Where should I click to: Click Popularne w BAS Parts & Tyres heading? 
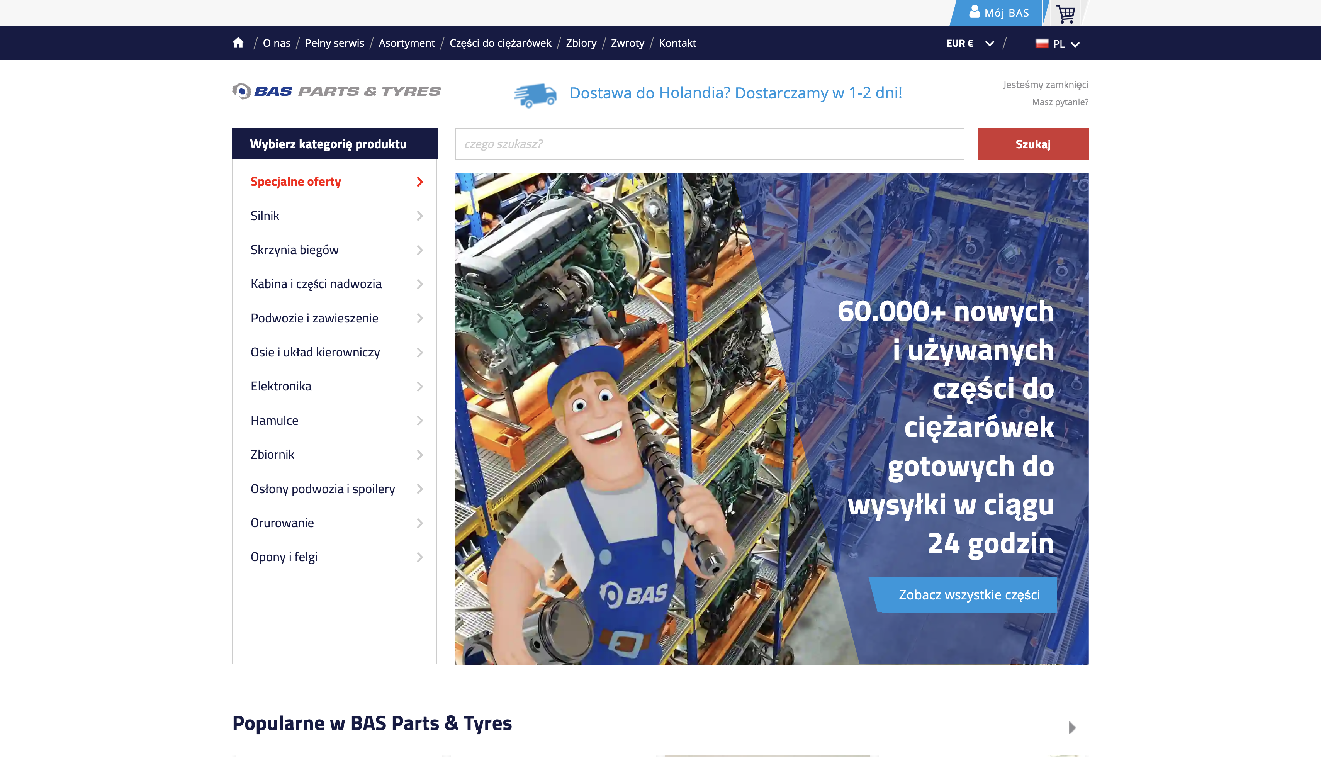click(372, 723)
